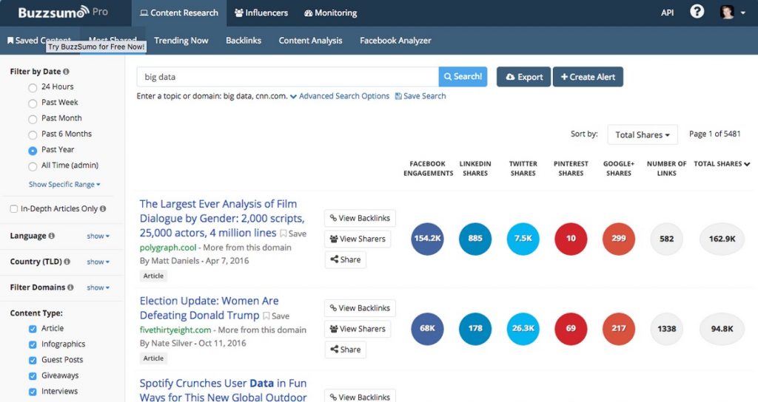Click the Create Alert button

pos(588,77)
